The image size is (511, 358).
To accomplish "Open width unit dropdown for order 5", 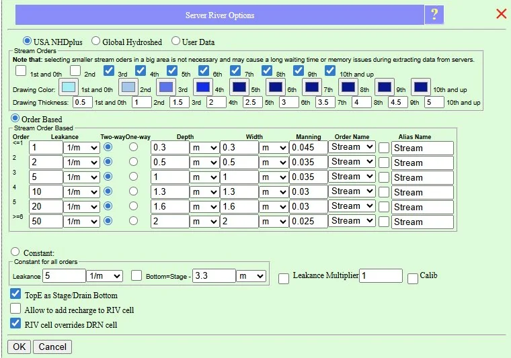I will [x=274, y=207].
